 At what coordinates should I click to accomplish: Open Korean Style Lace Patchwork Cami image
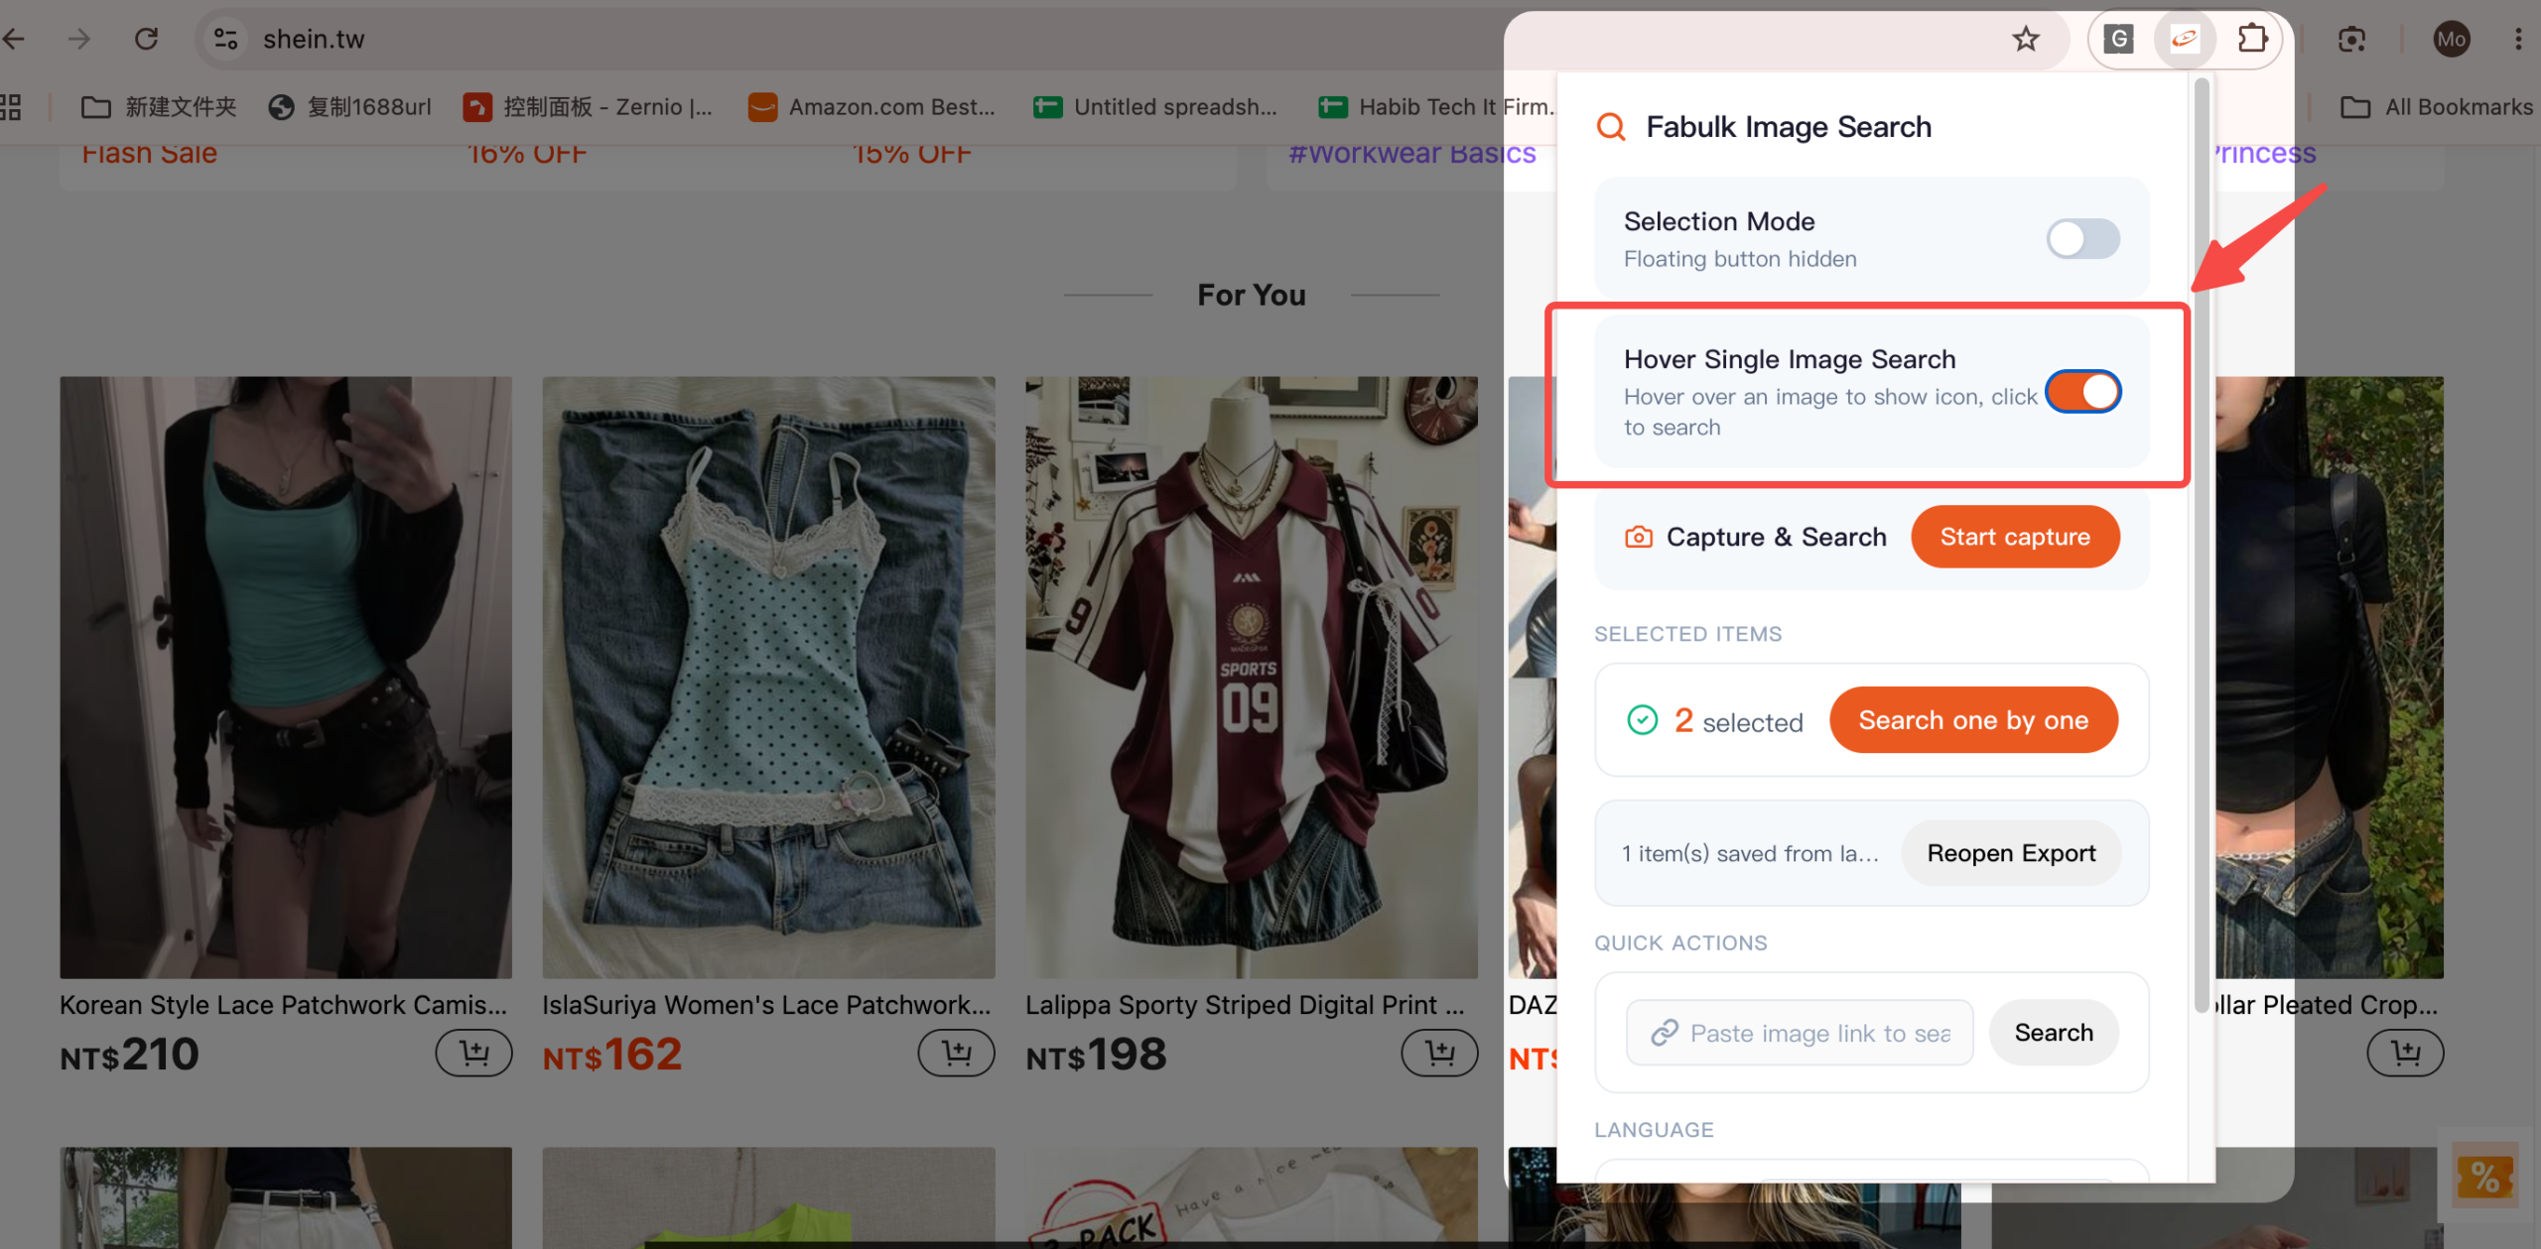point(286,678)
